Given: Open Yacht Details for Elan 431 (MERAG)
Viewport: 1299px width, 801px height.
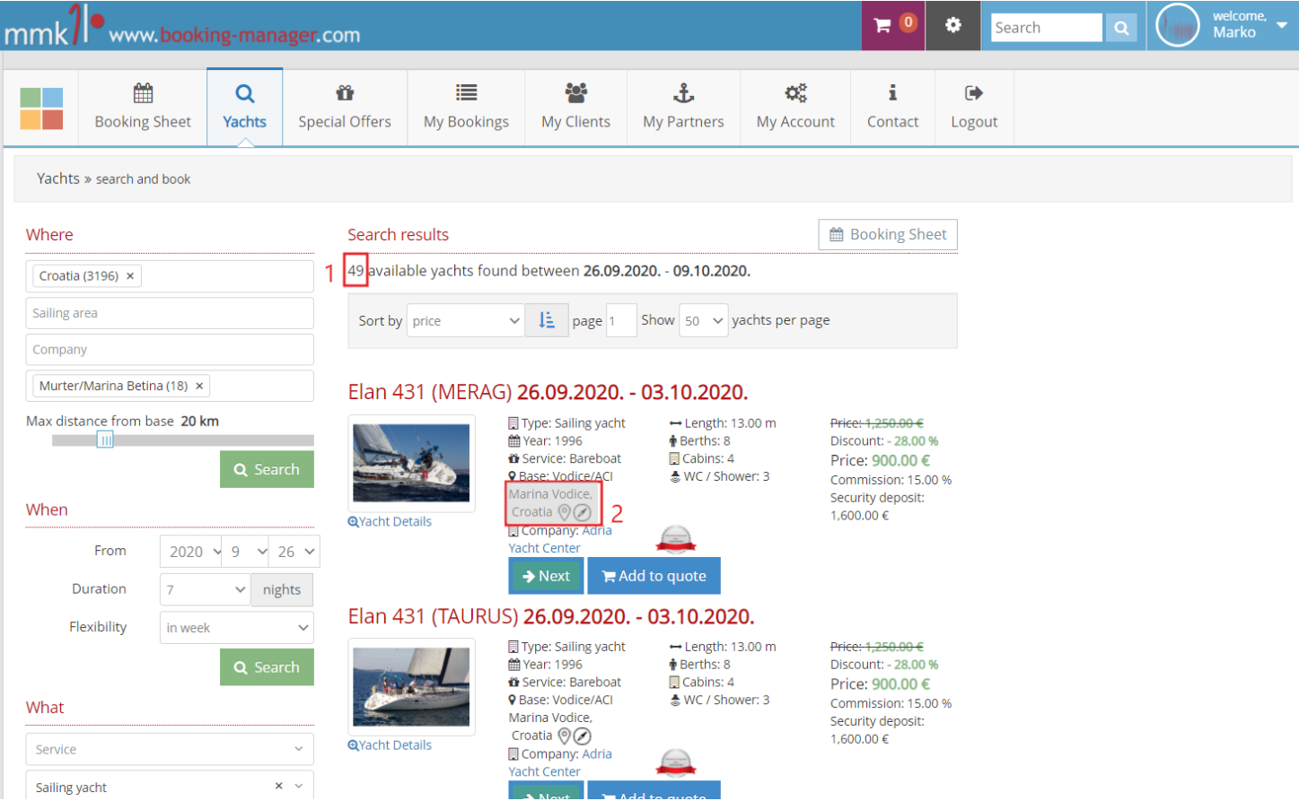Looking at the screenshot, I should click(390, 521).
